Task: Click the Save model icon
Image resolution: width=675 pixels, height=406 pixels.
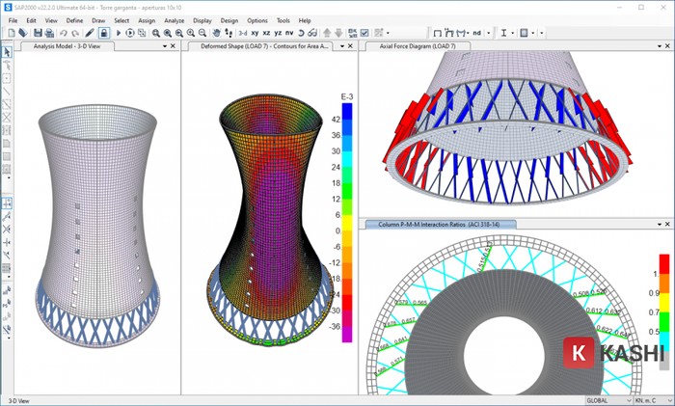Action: [38, 33]
